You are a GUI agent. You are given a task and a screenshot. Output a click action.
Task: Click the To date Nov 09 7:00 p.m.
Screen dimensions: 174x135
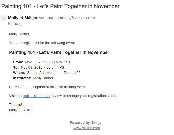coord(43,67)
